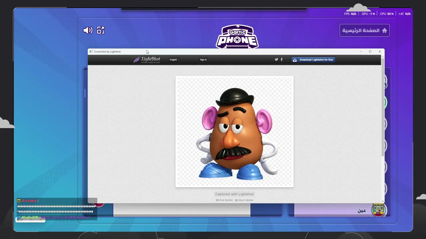The image size is (426, 239).
Task: Minimize the Lightshot window
Action: pos(361,51)
